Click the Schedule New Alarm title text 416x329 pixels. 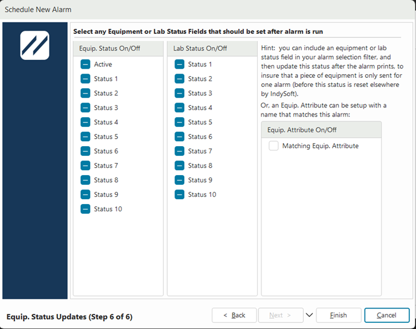[38, 10]
